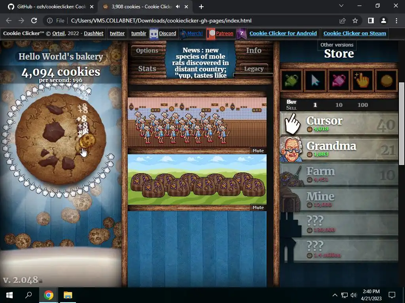Click the purple question mark ribbon icon
This screenshot has height=303, width=405.
click(x=241, y=34)
